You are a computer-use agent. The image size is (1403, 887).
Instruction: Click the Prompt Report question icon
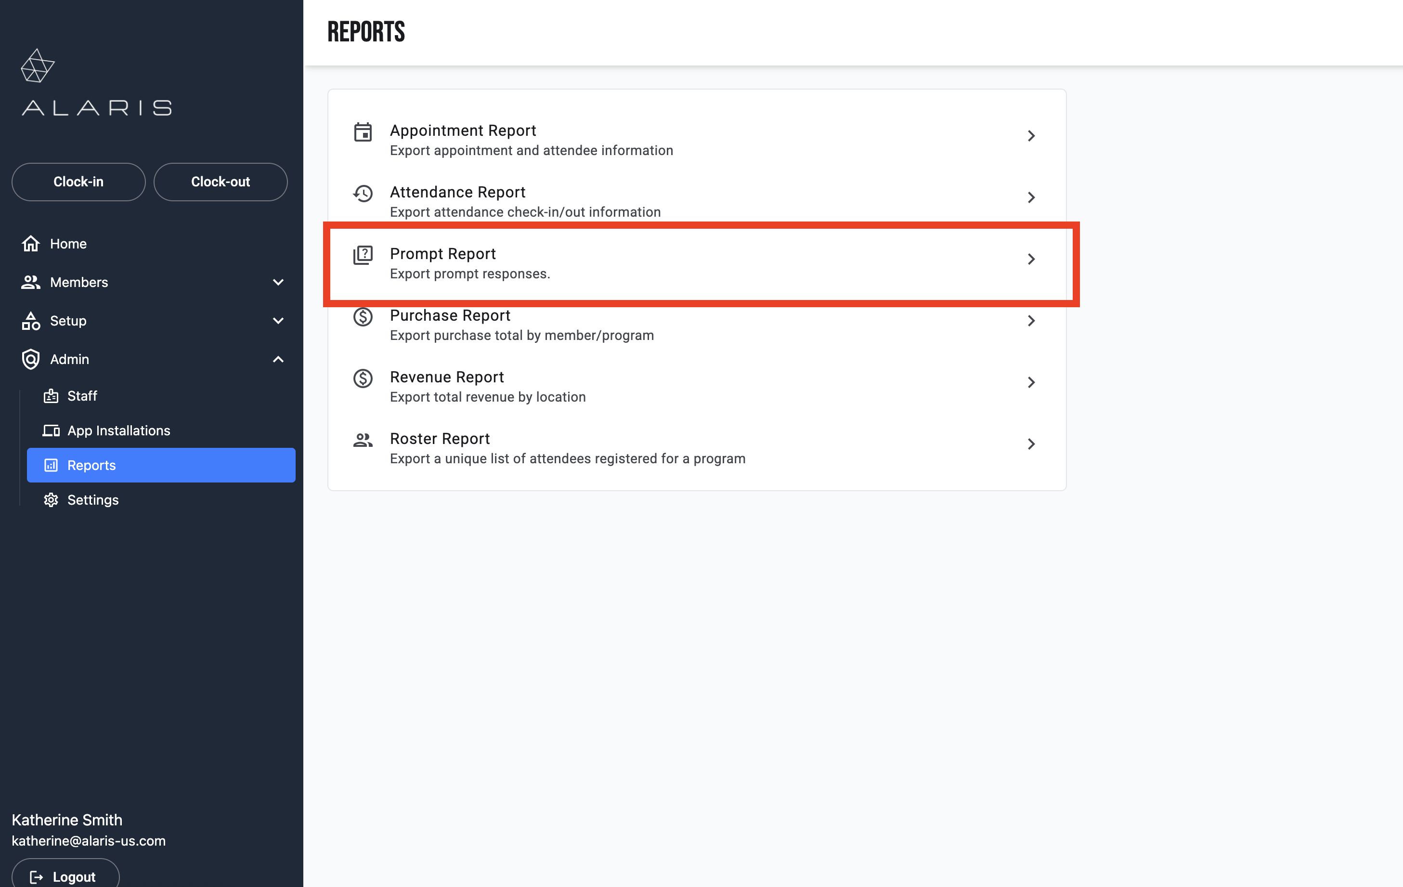coord(363,255)
